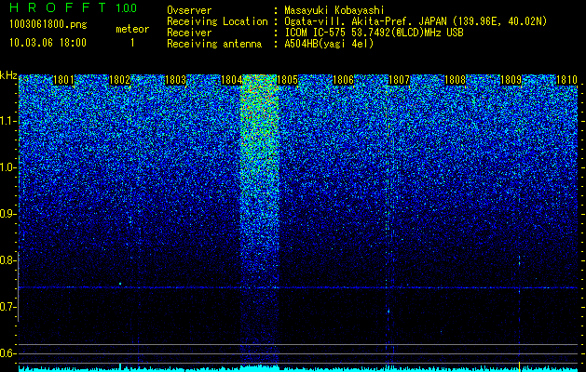Click the timestamp 10.03.06 18:00

(48, 43)
